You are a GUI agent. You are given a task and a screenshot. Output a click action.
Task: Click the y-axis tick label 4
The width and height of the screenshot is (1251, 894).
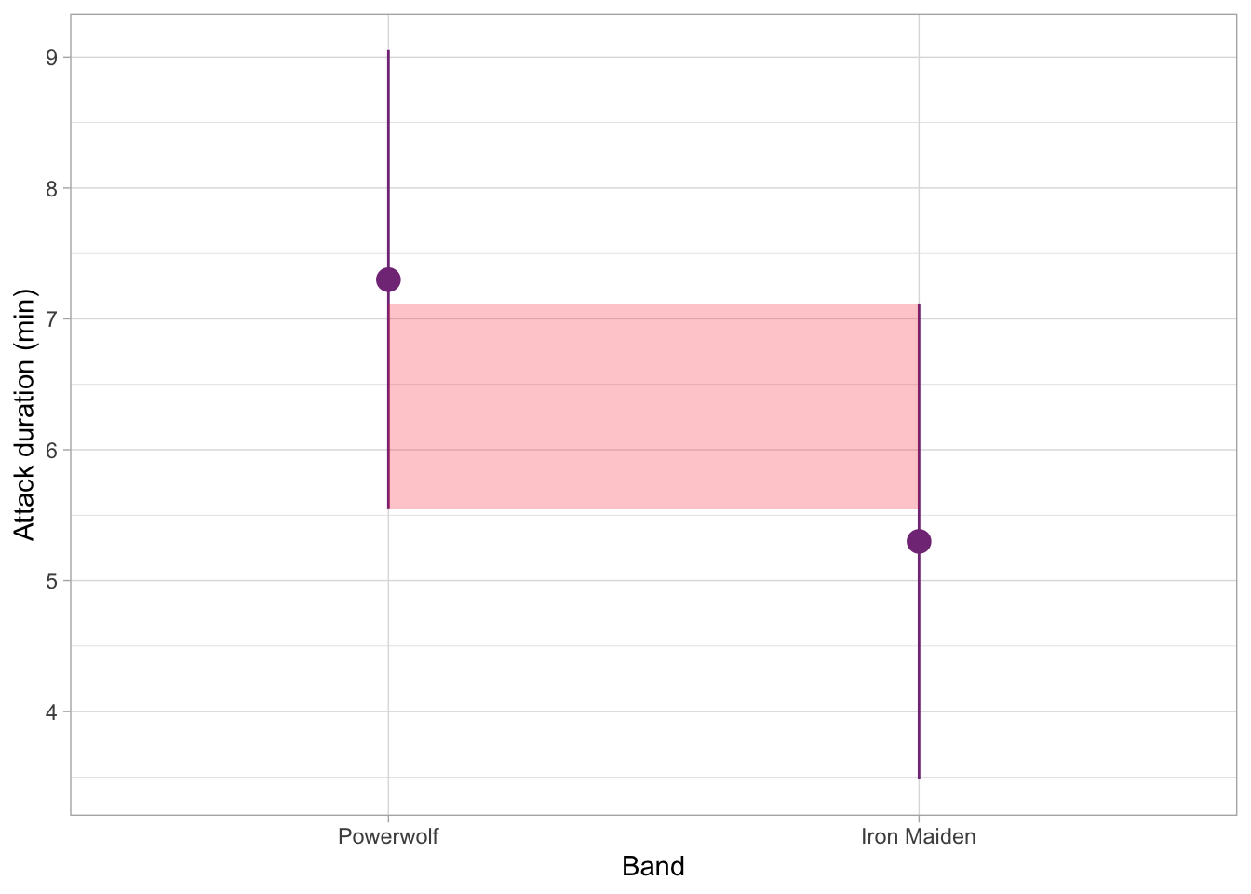pos(51,712)
